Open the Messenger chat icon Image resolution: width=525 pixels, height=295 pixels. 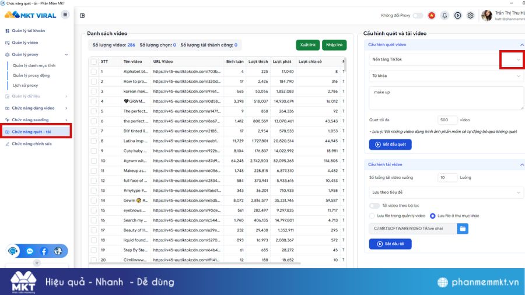[30, 251]
